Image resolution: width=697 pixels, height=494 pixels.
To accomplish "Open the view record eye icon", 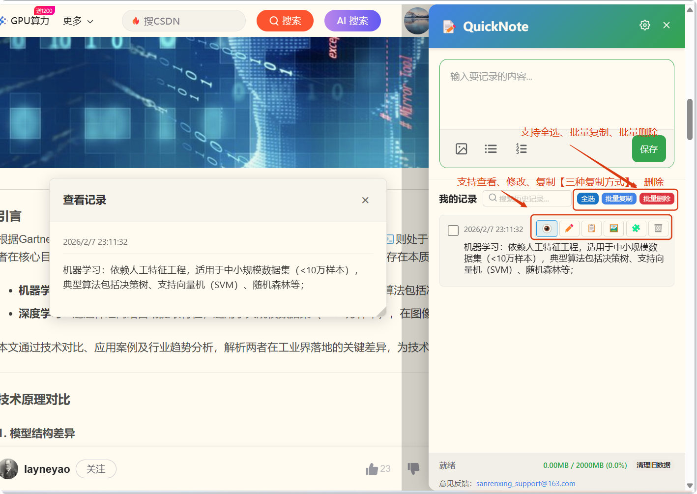I will click(546, 228).
